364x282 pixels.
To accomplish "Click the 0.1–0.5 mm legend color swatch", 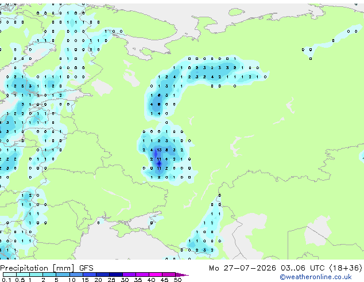I will pyautogui.click(x=10, y=275).
